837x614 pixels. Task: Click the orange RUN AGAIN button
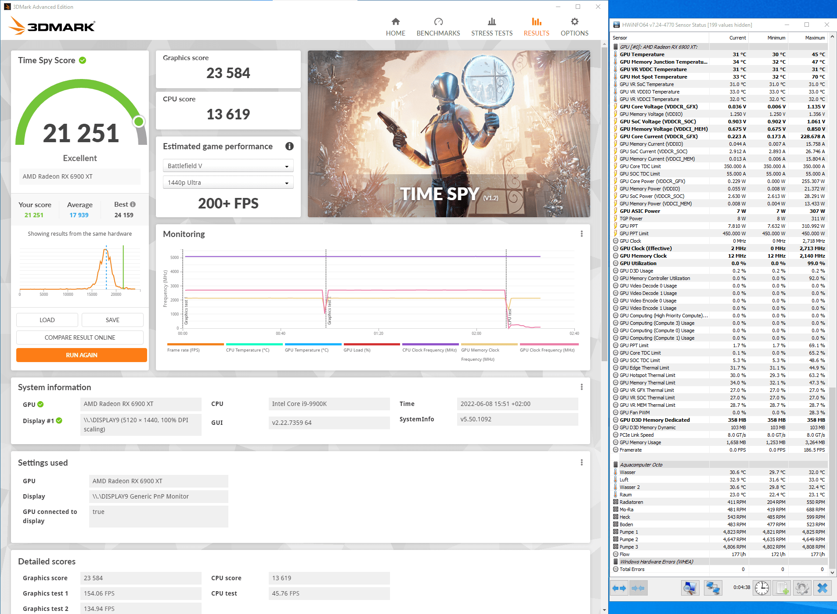pos(82,355)
